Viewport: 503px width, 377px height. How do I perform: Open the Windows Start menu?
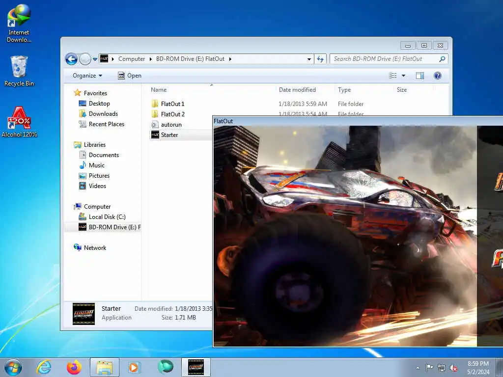(13, 367)
